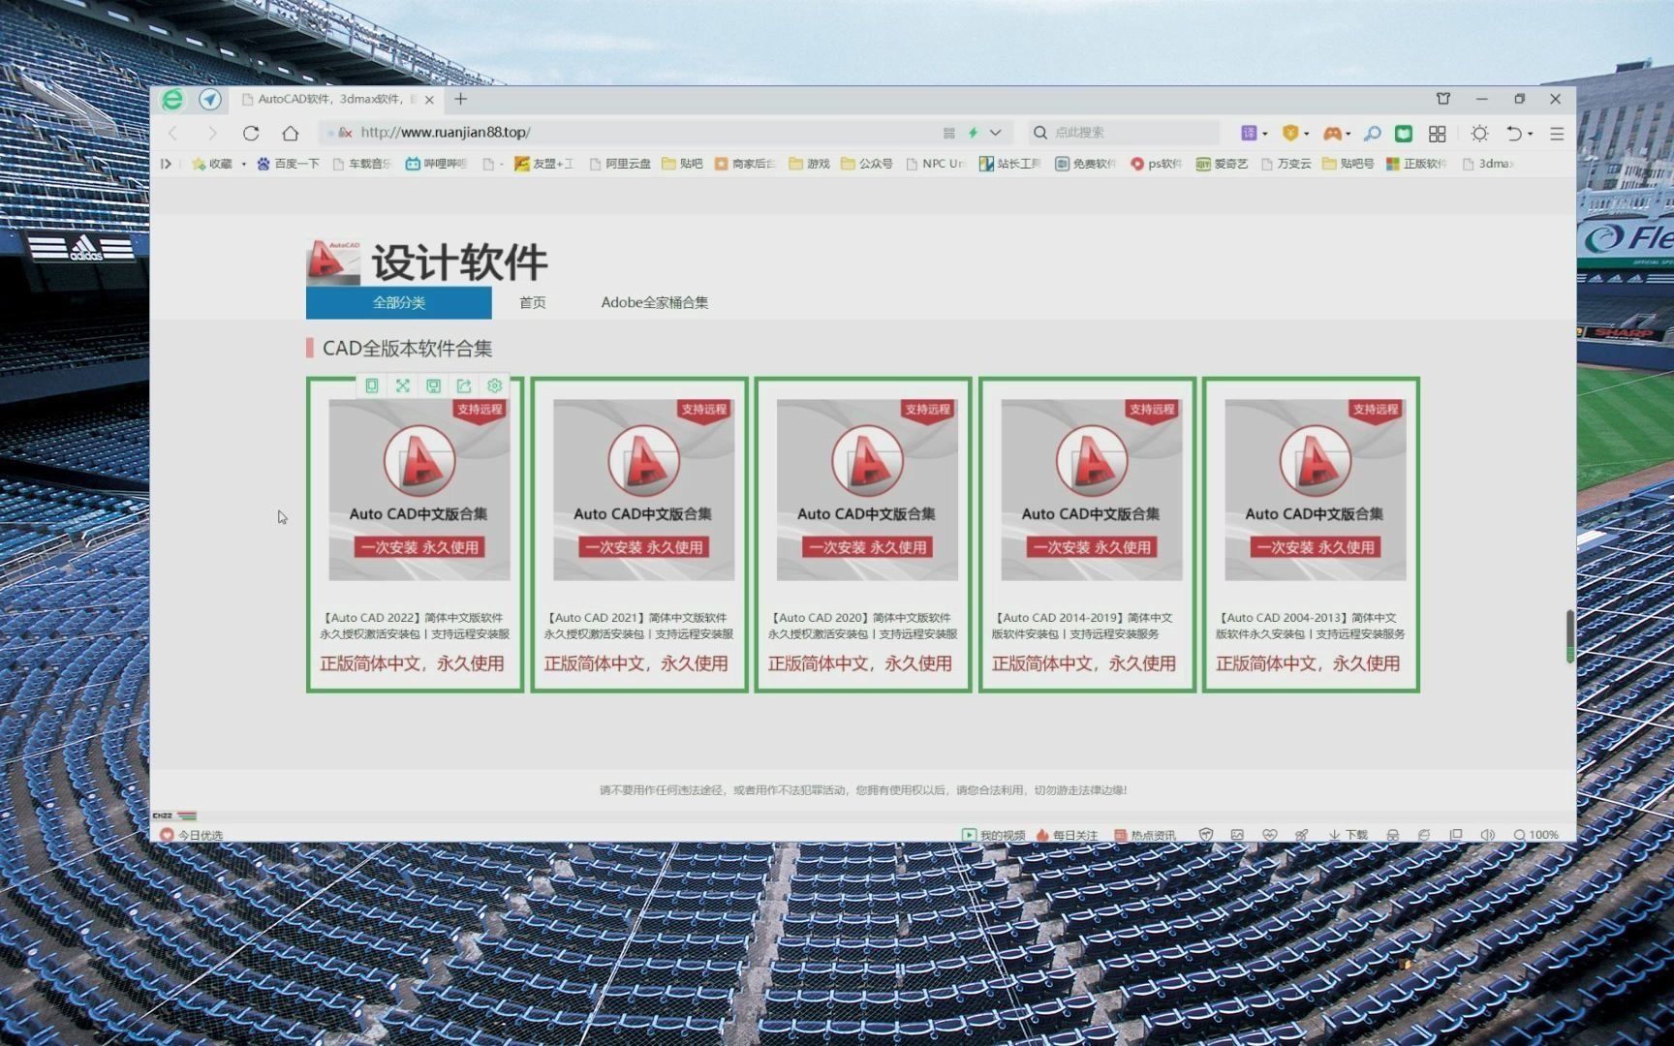Screen dimensions: 1674x1046
Task: Open the 贴吧 bookmark folder
Action: pyautogui.click(x=682, y=164)
